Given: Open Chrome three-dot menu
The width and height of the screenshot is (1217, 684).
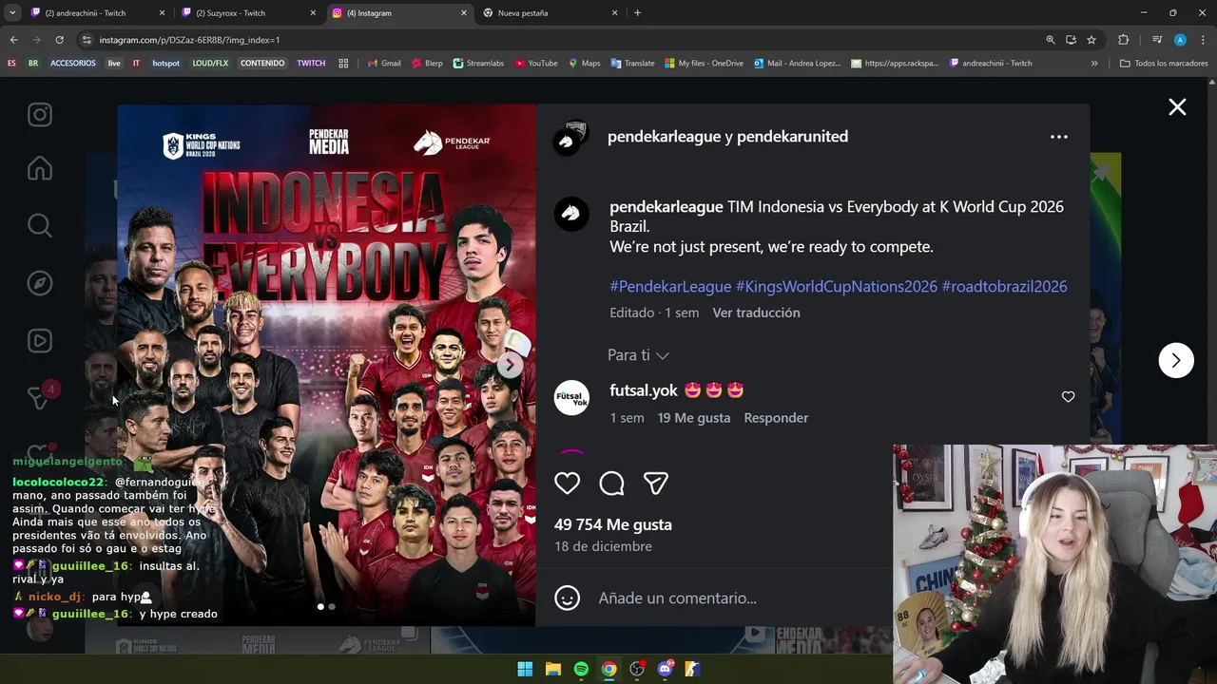Looking at the screenshot, I should pos(1203,40).
